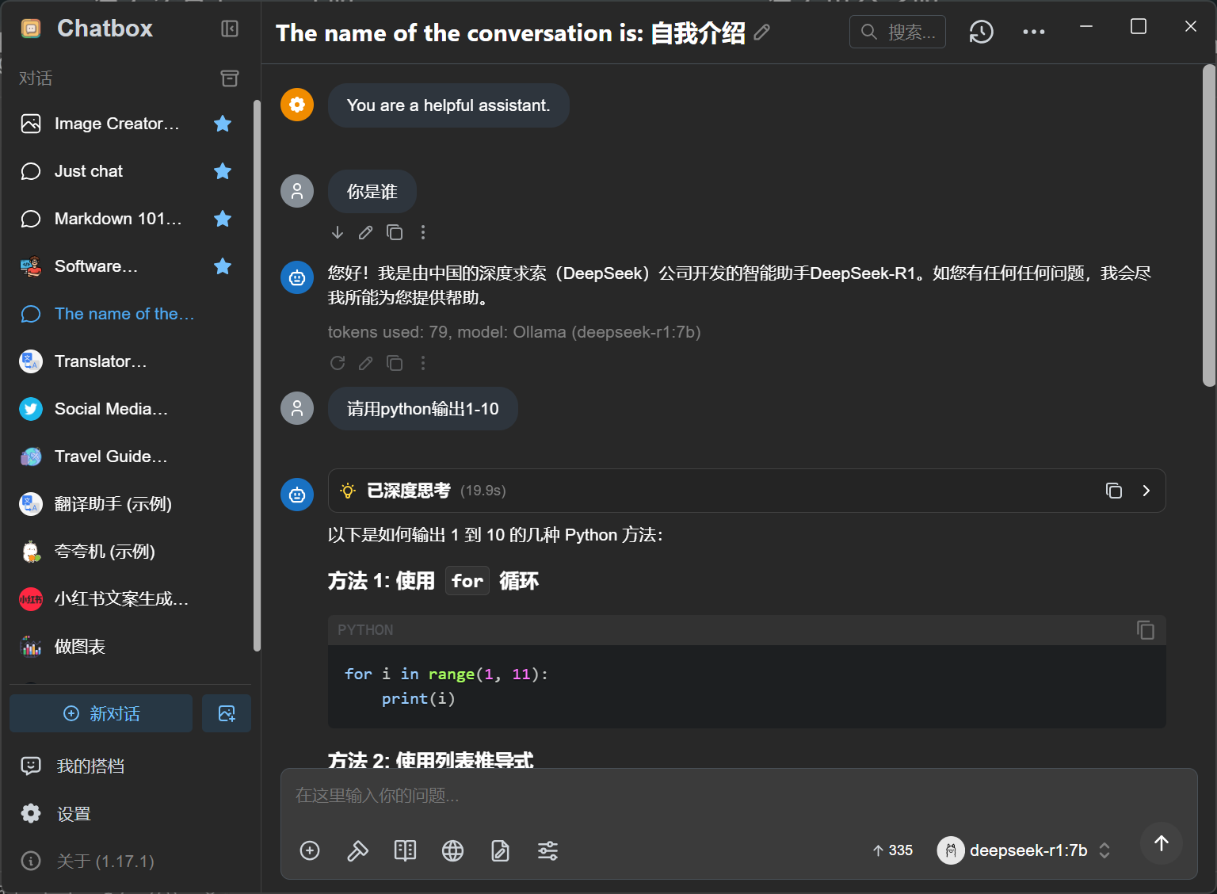Unstar the Just chat conversation
This screenshot has height=894, width=1217.
[x=223, y=171]
